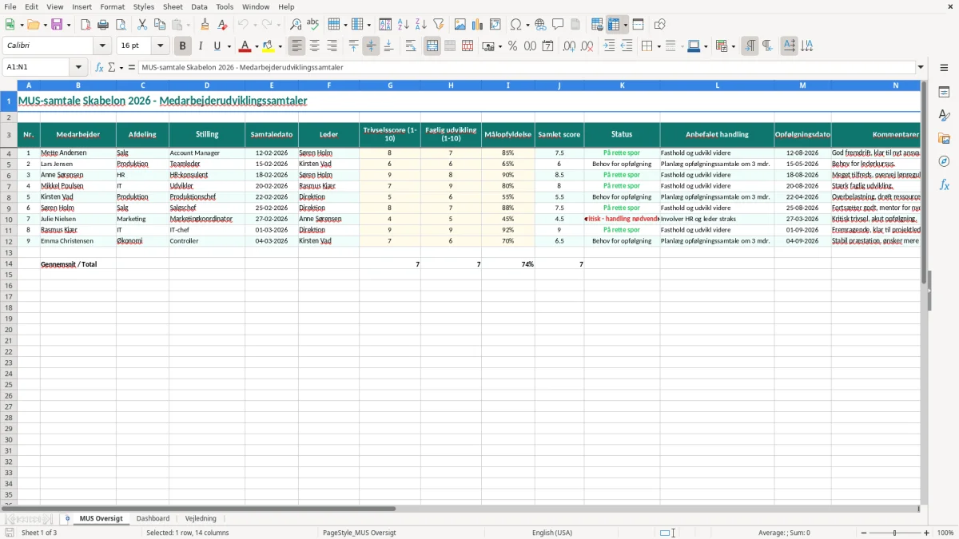Image resolution: width=959 pixels, height=539 pixels.
Task: Open the Borders dropdown arrow
Action: (658, 46)
